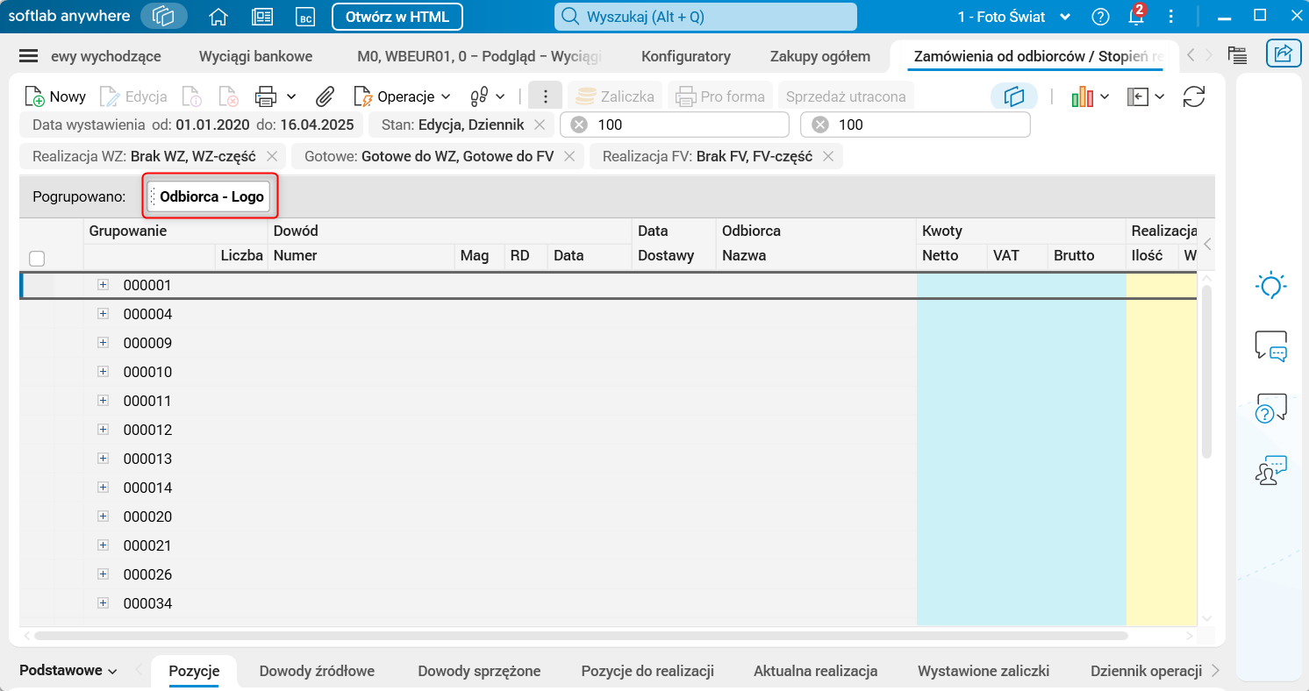Switch to Zakupy ogółem tab
The width and height of the screenshot is (1309, 691).
click(820, 56)
